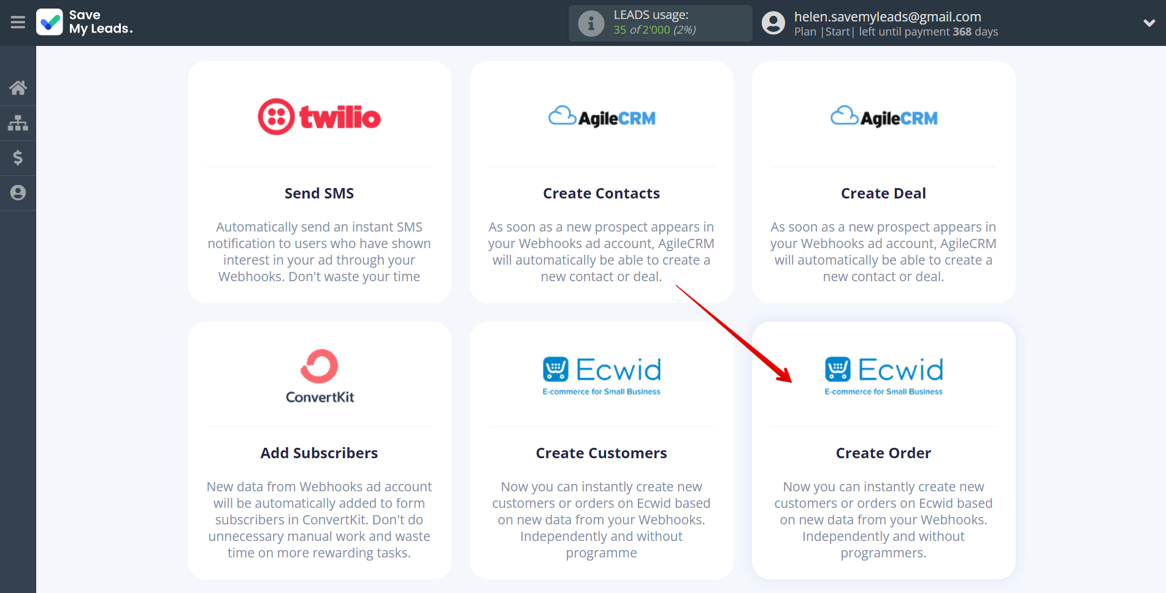Select the Send SMS title
This screenshot has height=593, width=1166.
(319, 194)
